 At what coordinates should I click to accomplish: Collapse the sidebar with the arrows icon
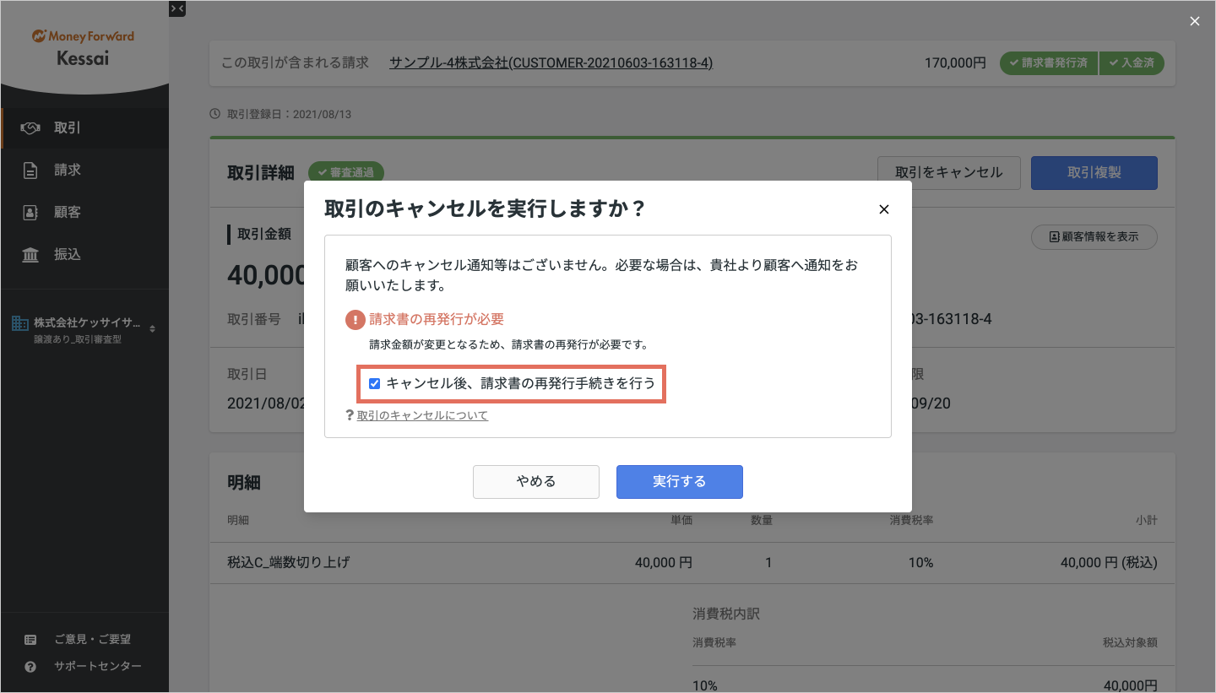(177, 8)
